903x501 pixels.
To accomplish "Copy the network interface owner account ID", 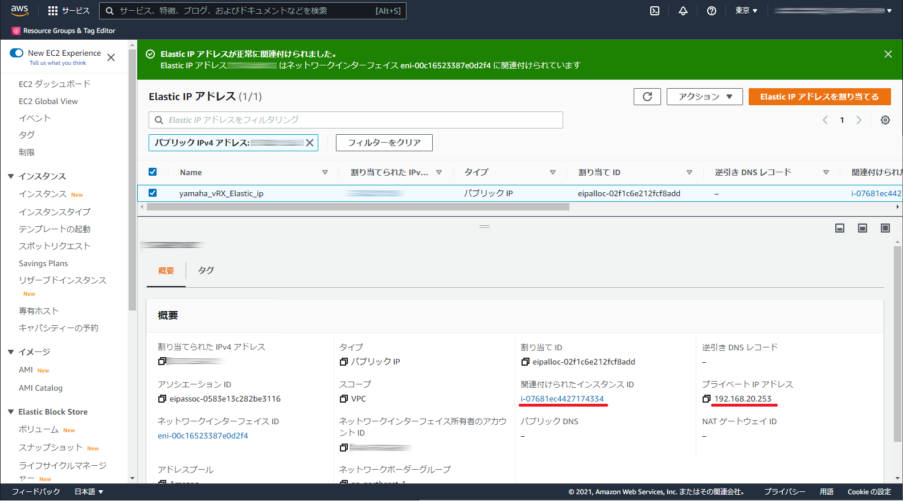I will coord(344,448).
